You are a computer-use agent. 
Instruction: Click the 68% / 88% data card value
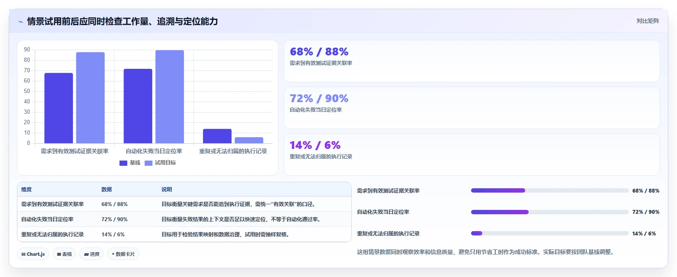[x=319, y=52]
